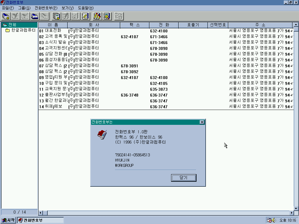Click the phonebook icon in the about dialog

(x=102, y=135)
